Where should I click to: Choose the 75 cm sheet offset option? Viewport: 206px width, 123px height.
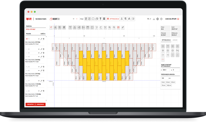pyautogui.click(x=163, y=86)
